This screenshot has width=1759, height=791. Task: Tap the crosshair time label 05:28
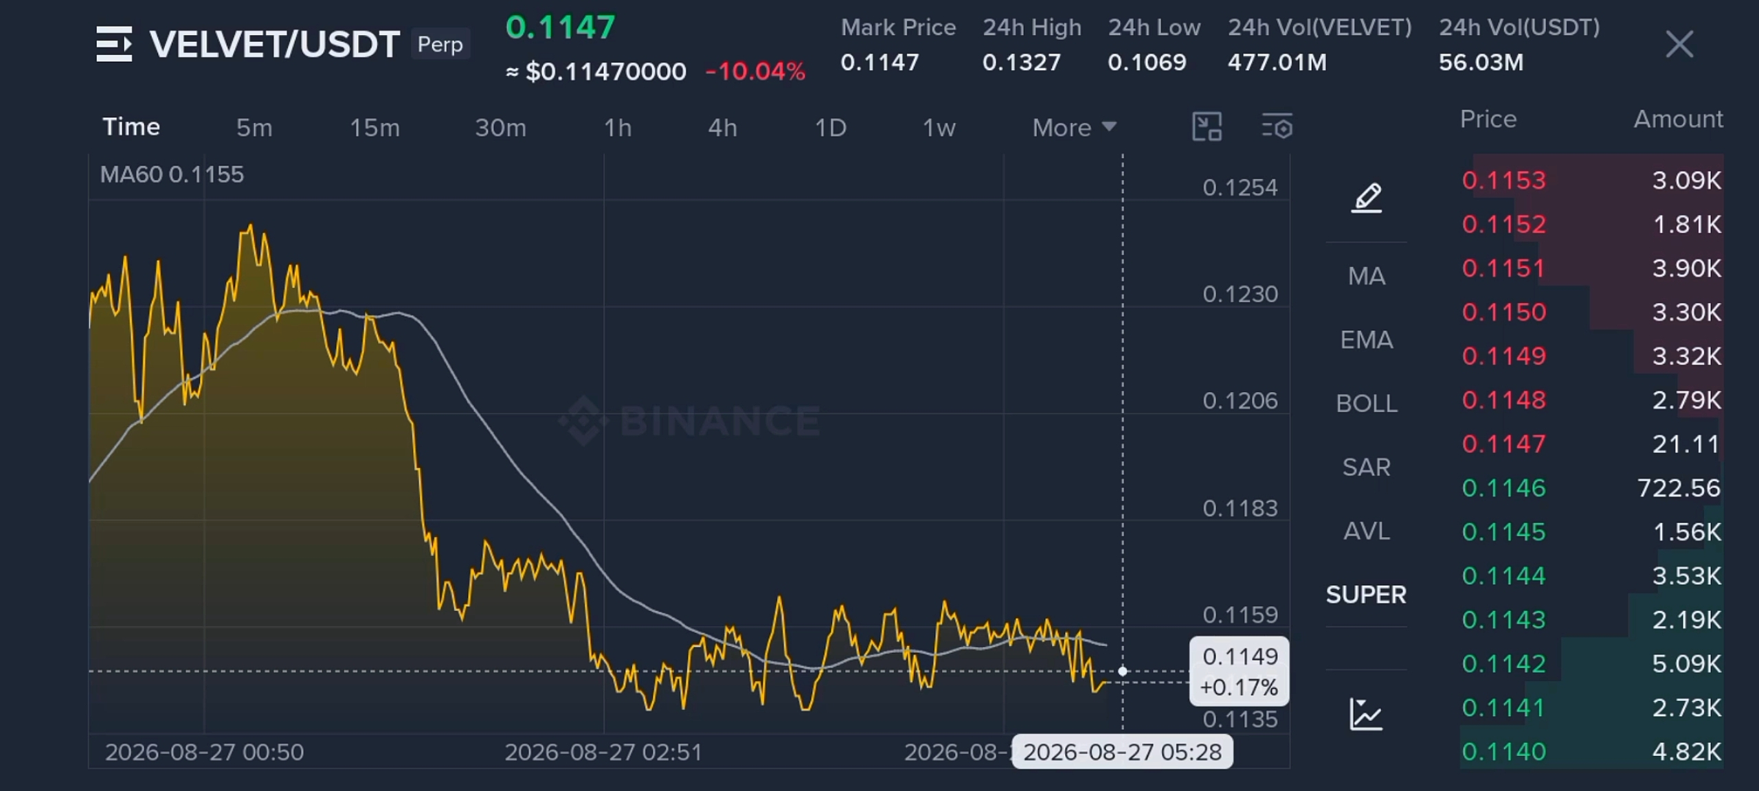[1123, 752]
